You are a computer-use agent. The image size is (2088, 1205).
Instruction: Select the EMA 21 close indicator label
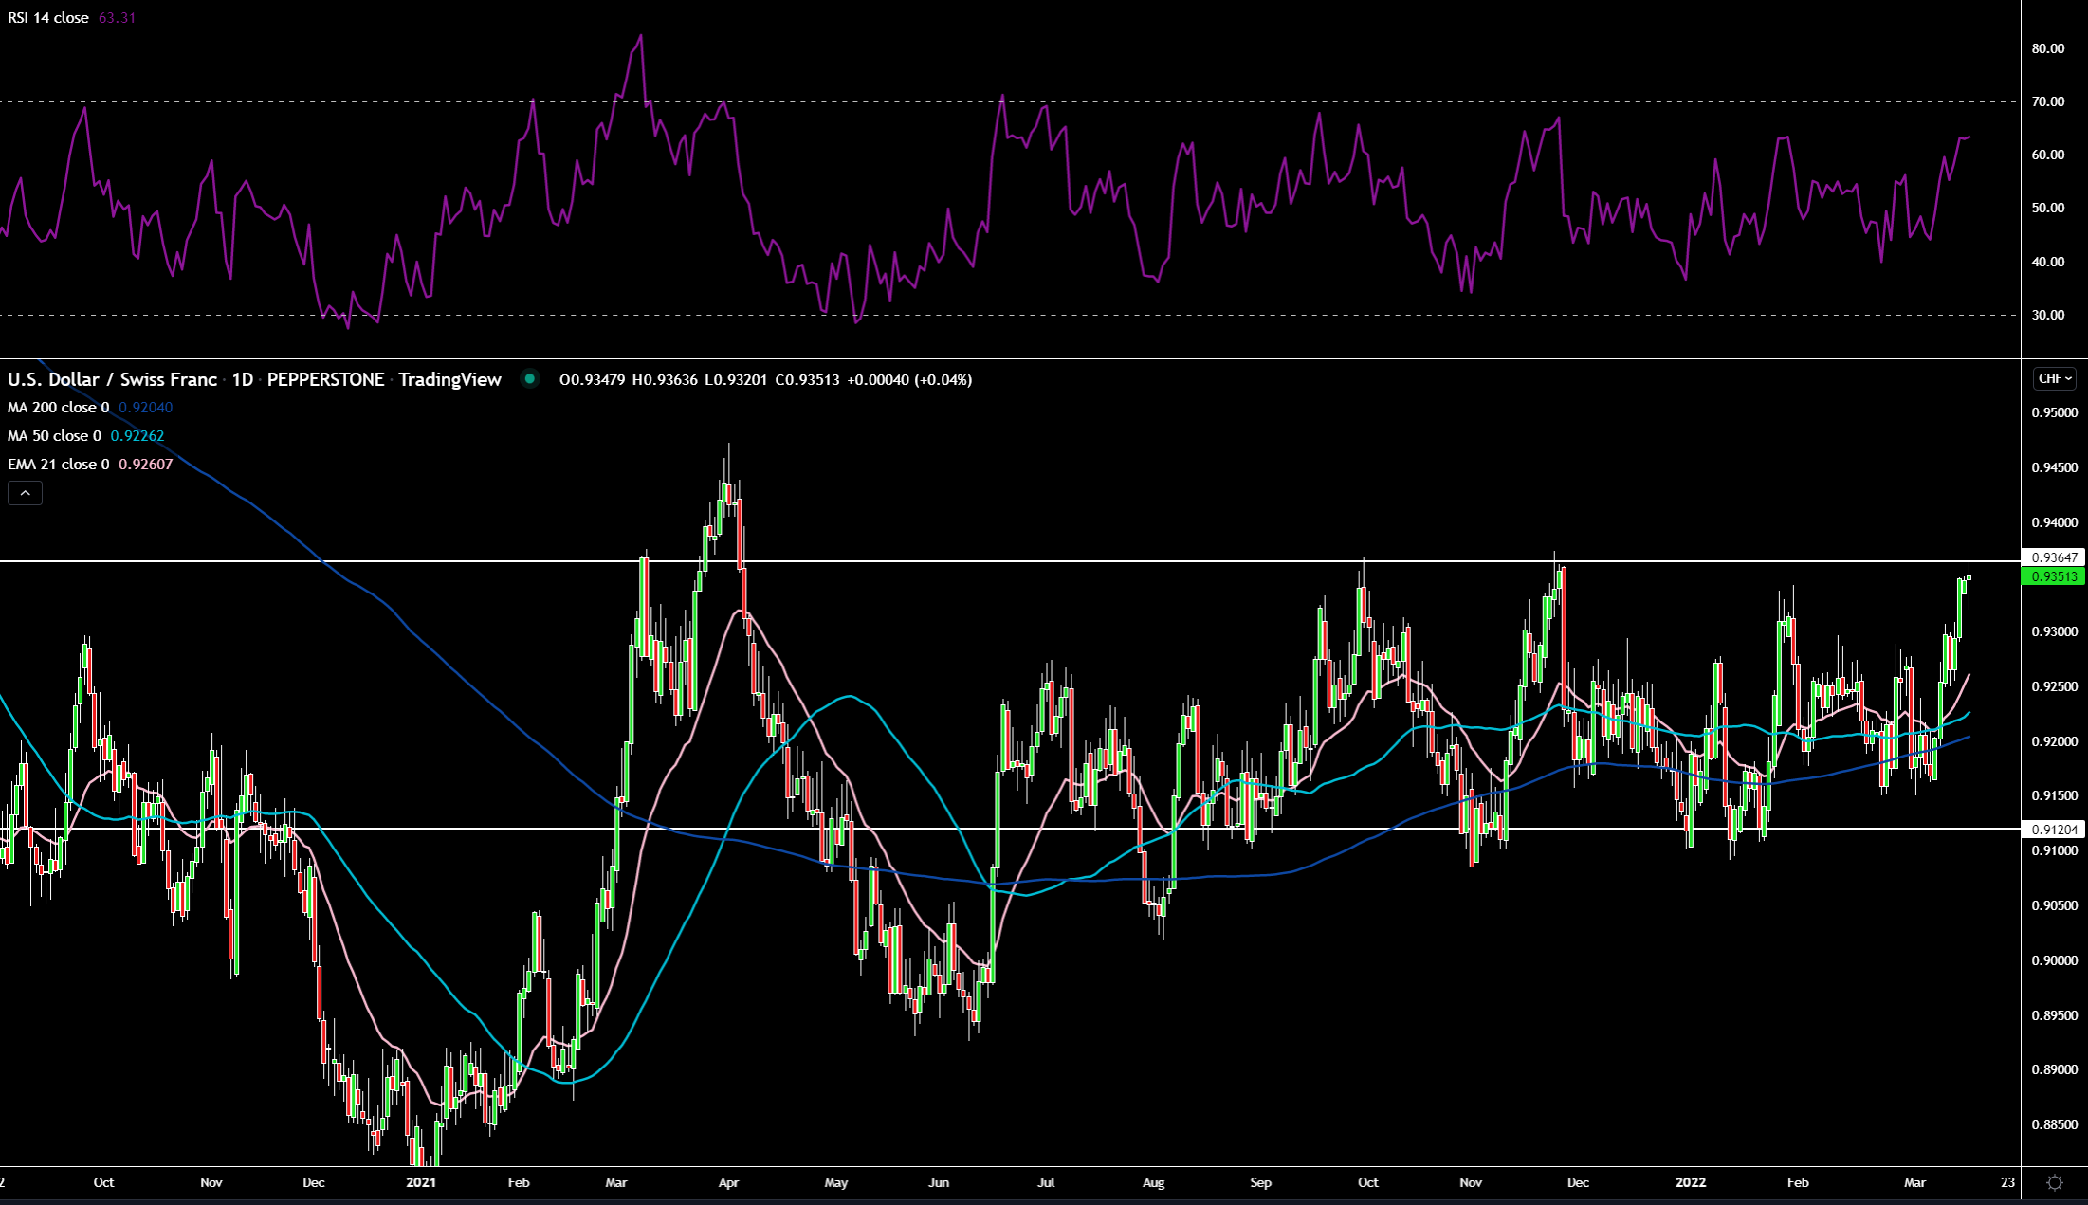(x=58, y=465)
